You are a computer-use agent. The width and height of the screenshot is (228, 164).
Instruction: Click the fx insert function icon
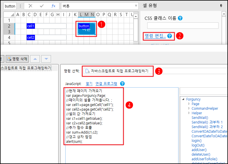coord(53,6)
